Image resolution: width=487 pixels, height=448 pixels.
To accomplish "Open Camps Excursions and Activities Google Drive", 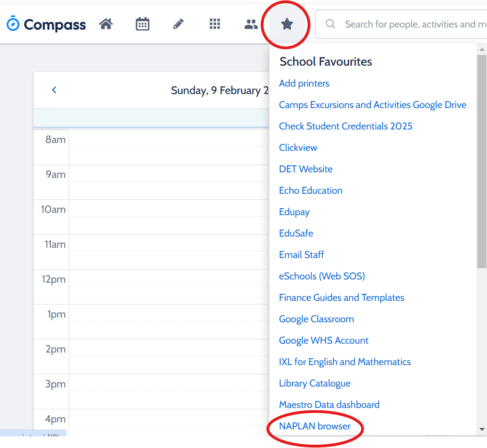I will point(372,105).
